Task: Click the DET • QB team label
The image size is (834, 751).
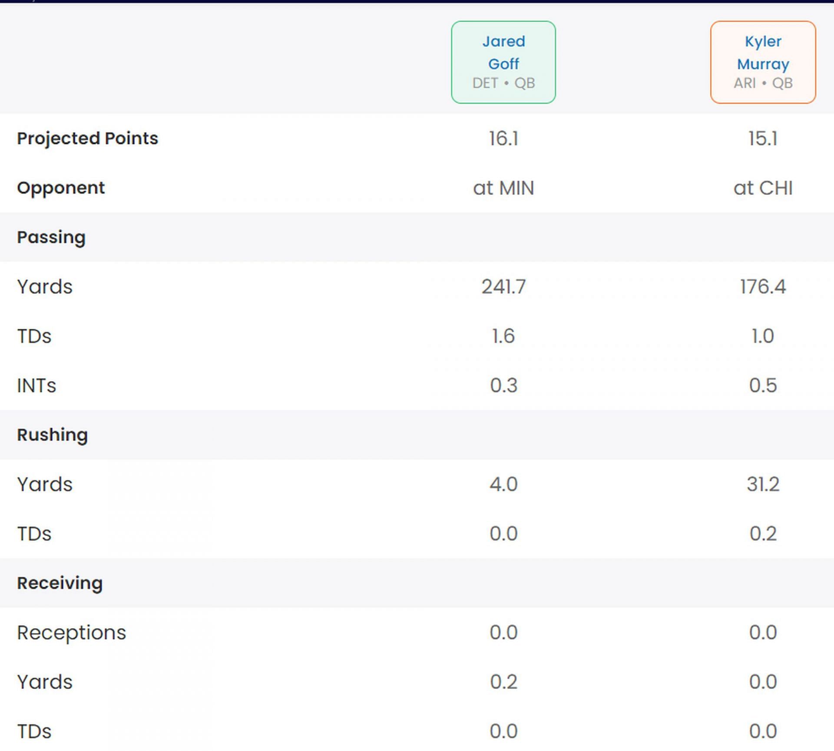Action: 503,83
